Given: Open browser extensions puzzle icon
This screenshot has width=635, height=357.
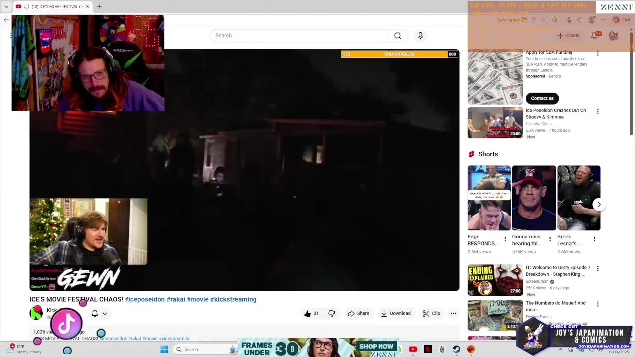Looking at the screenshot, I should [555, 20].
